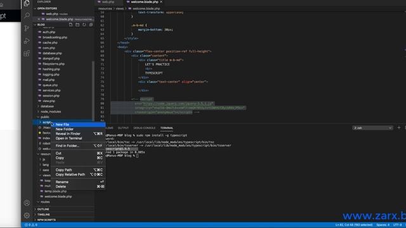Open database.php in the file tree
This screenshot has height=228, width=406.
tap(52, 53)
